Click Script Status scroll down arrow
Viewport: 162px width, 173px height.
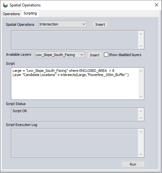pyautogui.click(x=141, y=118)
